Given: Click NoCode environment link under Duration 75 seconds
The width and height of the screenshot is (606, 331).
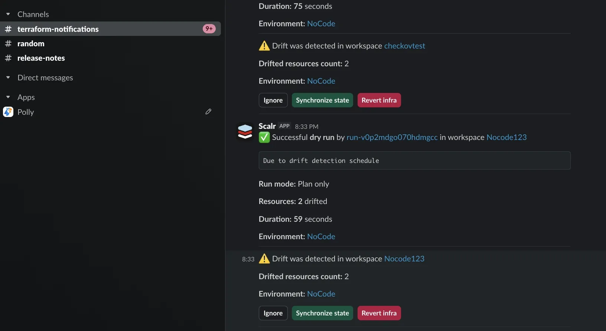Looking at the screenshot, I should click(x=321, y=24).
